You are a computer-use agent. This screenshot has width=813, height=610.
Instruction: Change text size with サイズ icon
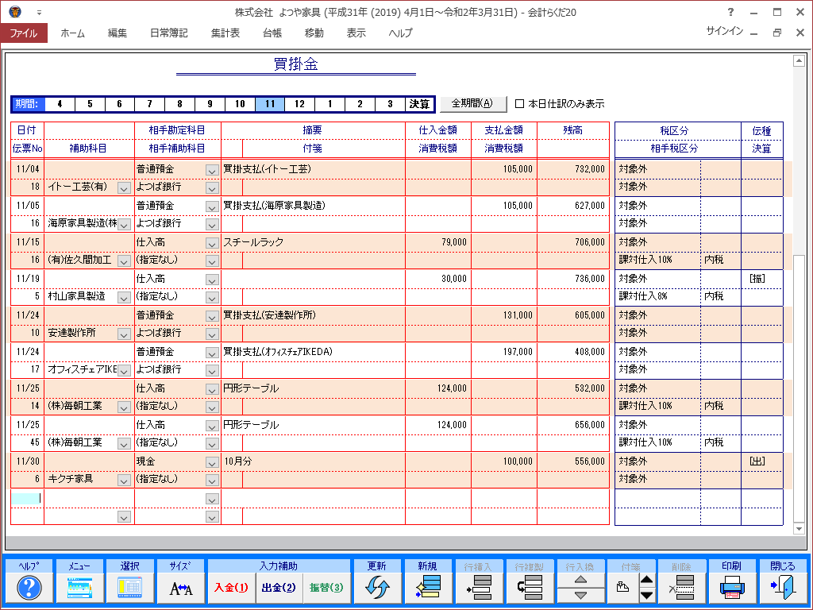[x=180, y=588]
